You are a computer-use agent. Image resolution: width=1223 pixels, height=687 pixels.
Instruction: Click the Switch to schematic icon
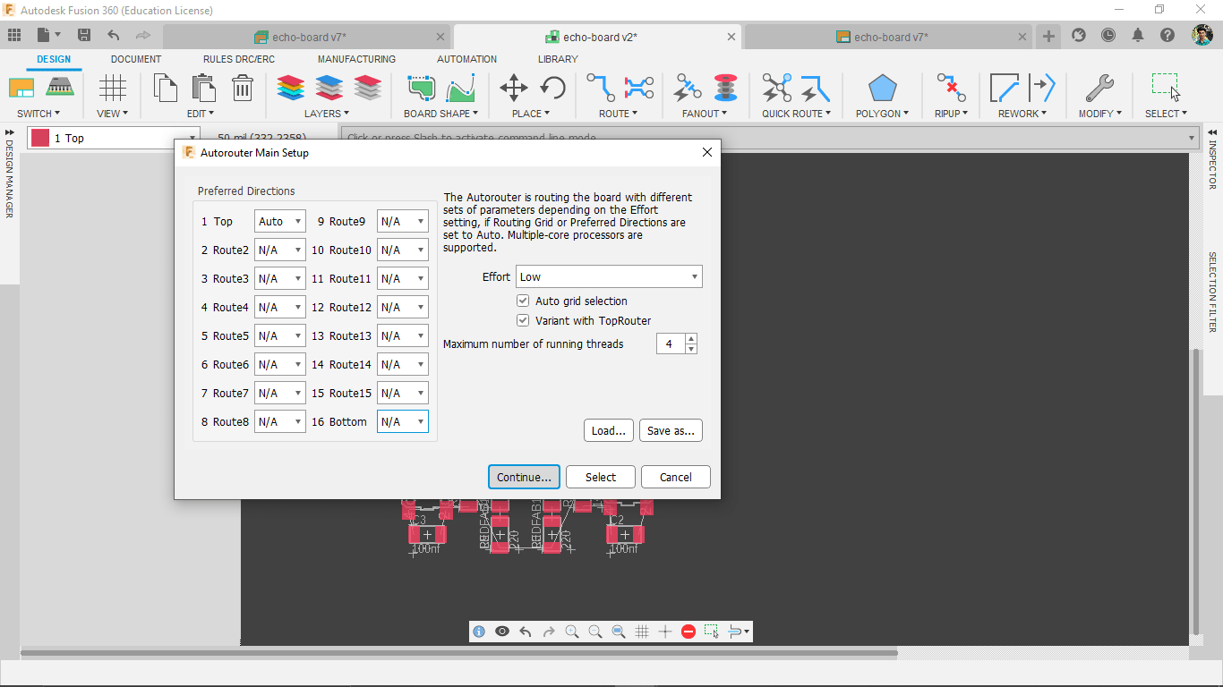coord(21,88)
